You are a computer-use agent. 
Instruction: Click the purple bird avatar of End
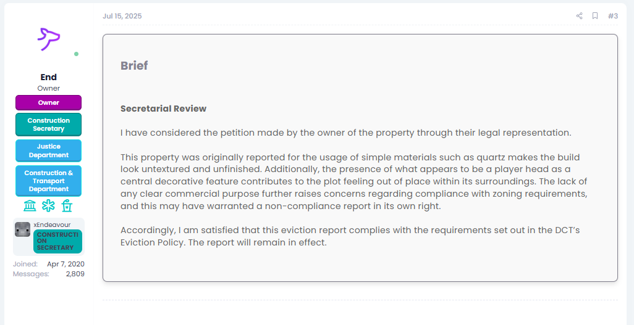(x=49, y=39)
